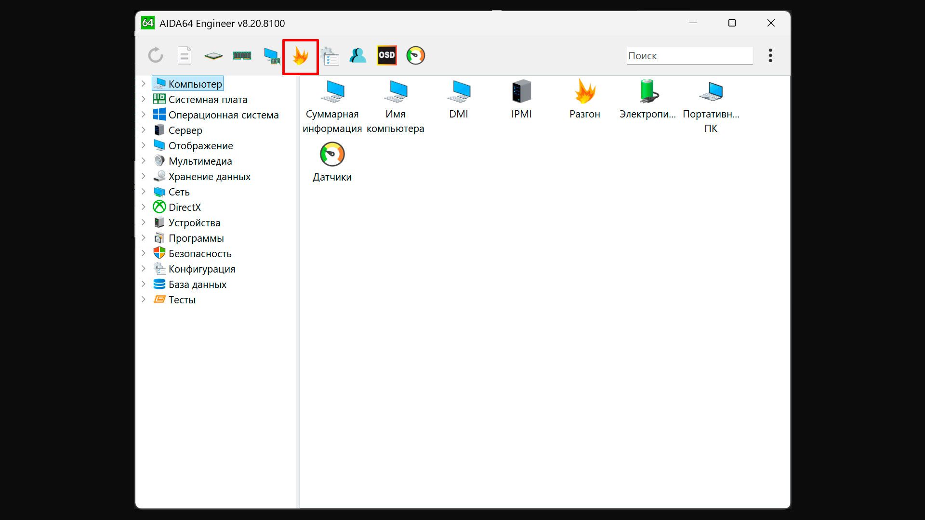
Task: Click the Refresh toolbar icon
Action: click(x=156, y=55)
